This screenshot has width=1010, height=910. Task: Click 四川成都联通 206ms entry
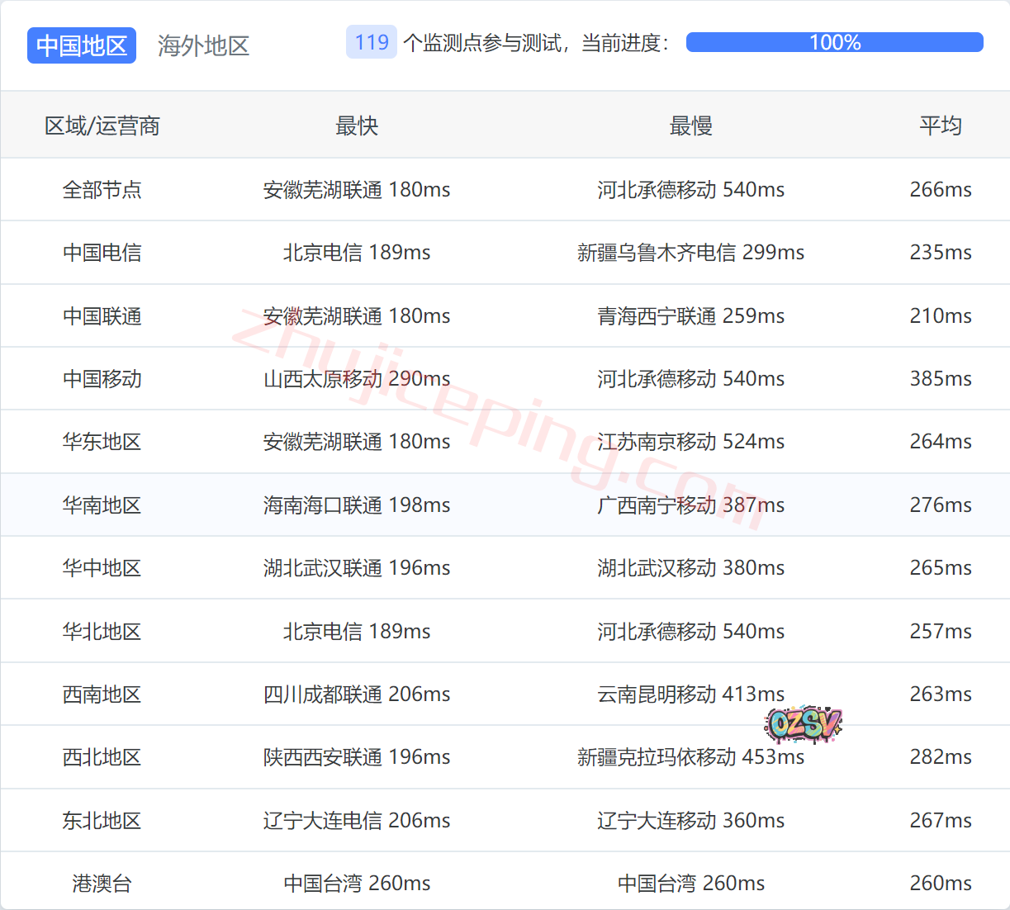pyautogui.click(x=356, y=694)
